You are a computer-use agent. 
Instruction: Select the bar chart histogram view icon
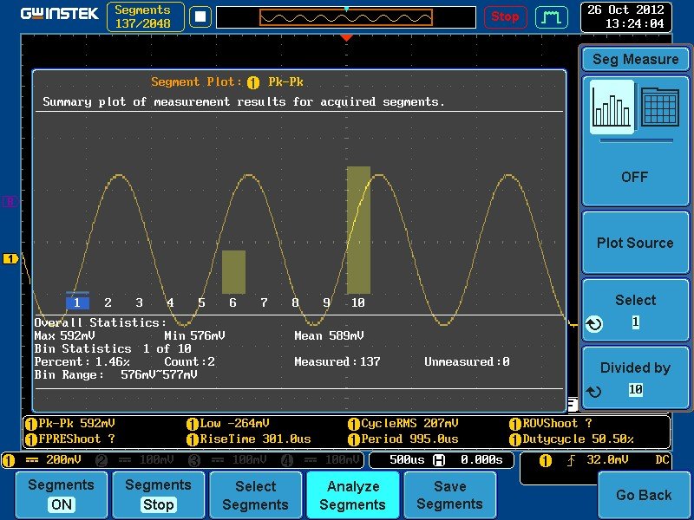pos(612,107)
